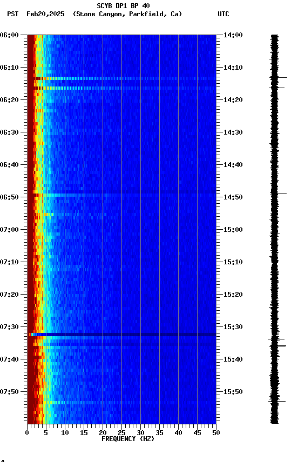Click the 10 Hz frequency axis label
The width and height of the screenshot is (298, 467).
coord(65,433)
